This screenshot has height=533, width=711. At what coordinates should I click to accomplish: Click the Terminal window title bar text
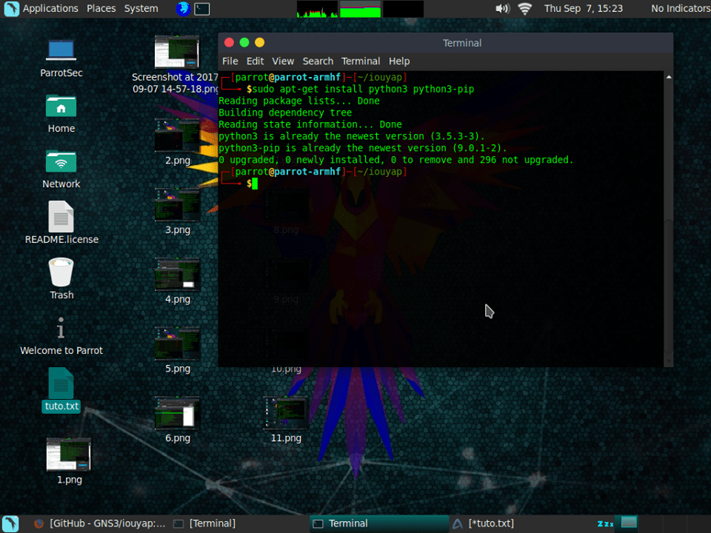462,43
